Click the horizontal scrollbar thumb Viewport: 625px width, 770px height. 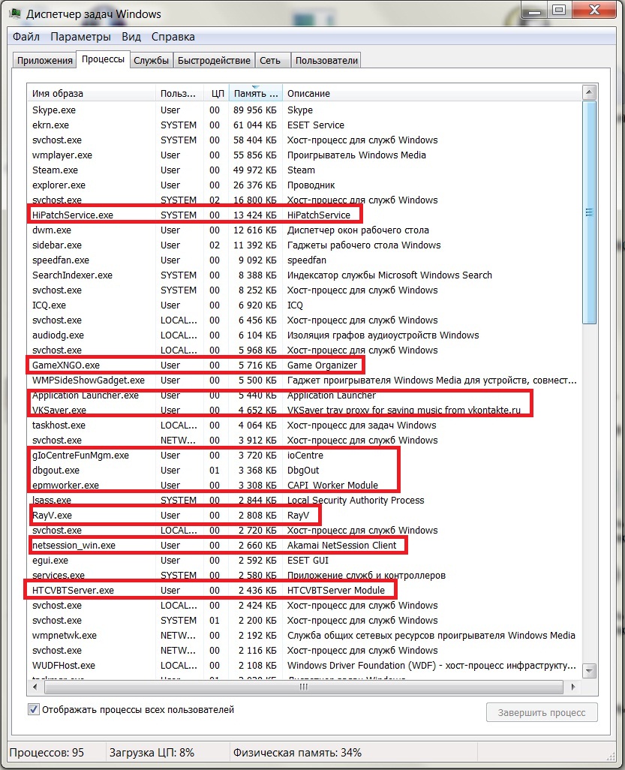coord(303,687)
